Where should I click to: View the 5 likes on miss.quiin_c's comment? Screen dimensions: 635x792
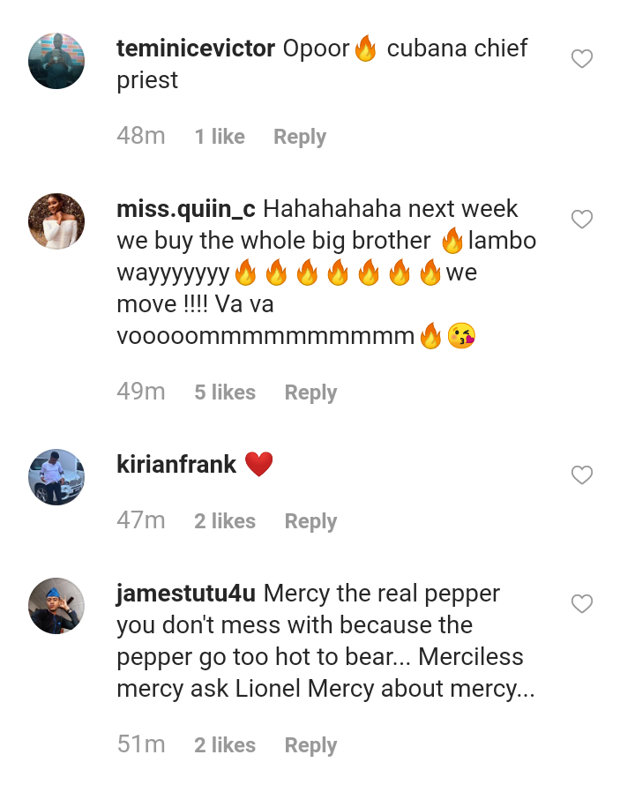pyautogui.click(x=225, y=392)
